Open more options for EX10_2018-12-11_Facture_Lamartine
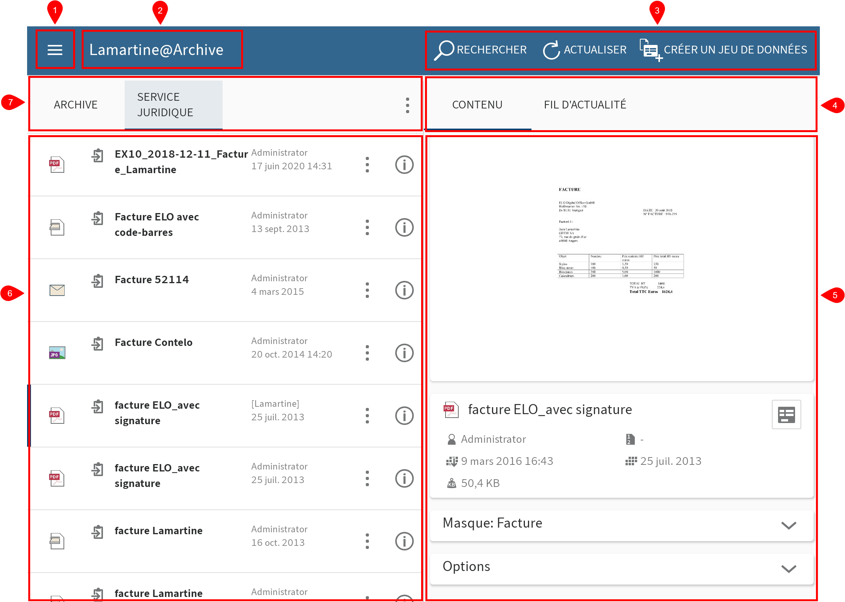This screenshot has height=602, width=845. point(367,165)
